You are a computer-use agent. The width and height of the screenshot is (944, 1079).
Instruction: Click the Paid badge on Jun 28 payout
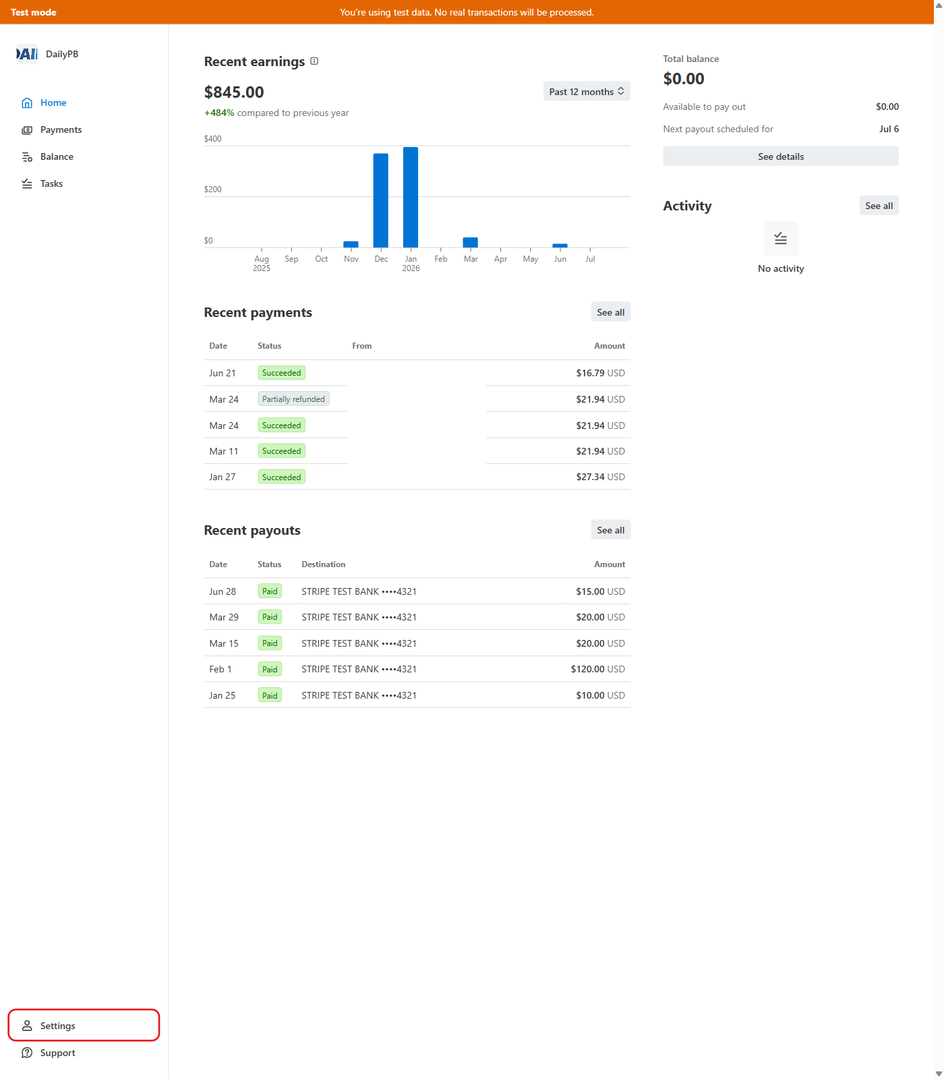pyautogui.click(x=270, y=591)
